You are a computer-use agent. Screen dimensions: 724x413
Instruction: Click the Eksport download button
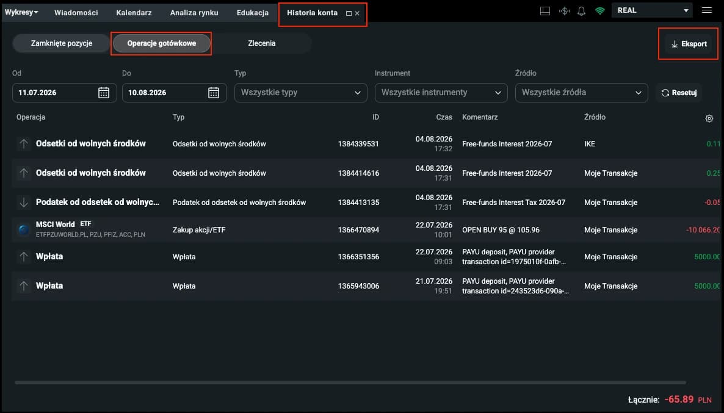689,44
